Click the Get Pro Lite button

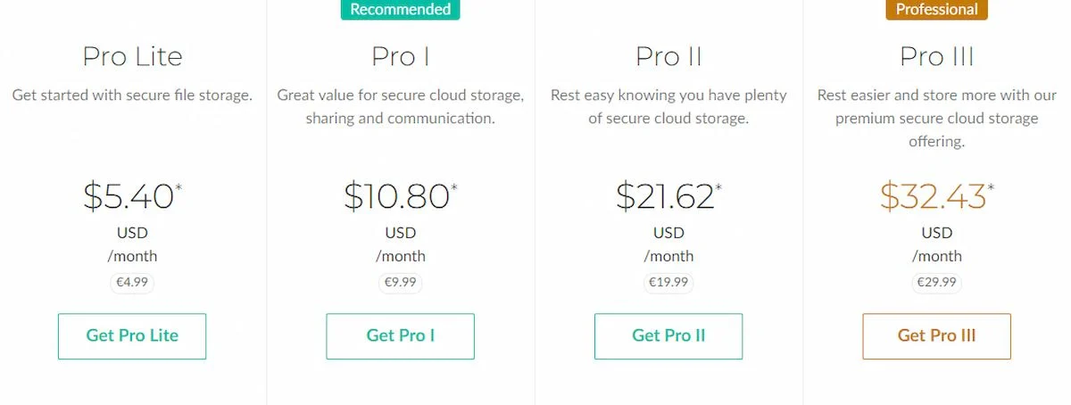(132, 336)
